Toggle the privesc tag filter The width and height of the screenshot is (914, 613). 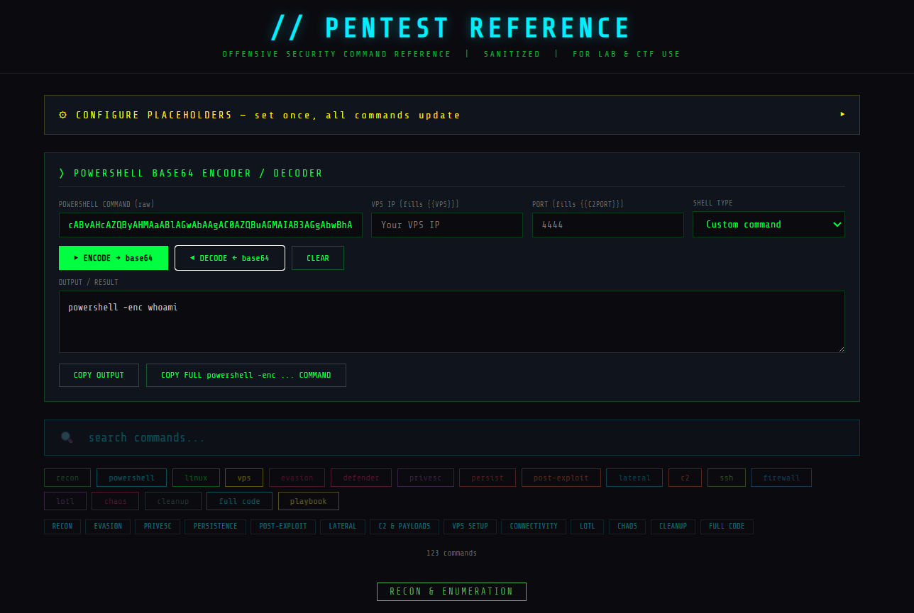426,478
